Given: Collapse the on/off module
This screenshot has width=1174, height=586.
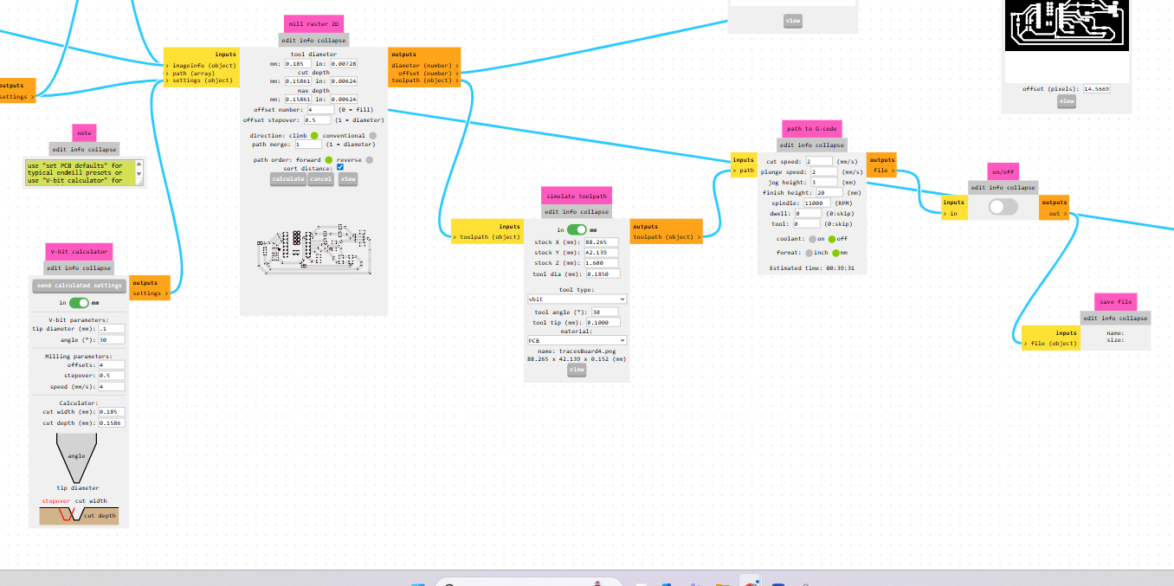Looking at the screenshot, I should 1022,187.
